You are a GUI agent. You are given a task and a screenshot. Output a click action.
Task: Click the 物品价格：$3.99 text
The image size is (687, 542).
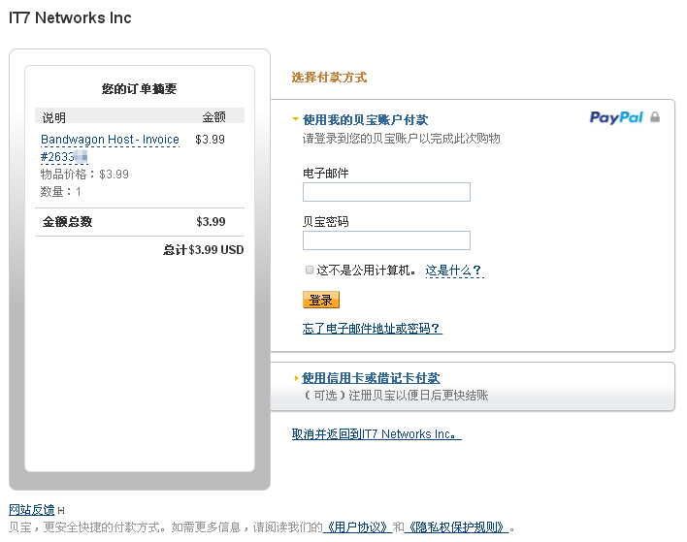[84, 175]
